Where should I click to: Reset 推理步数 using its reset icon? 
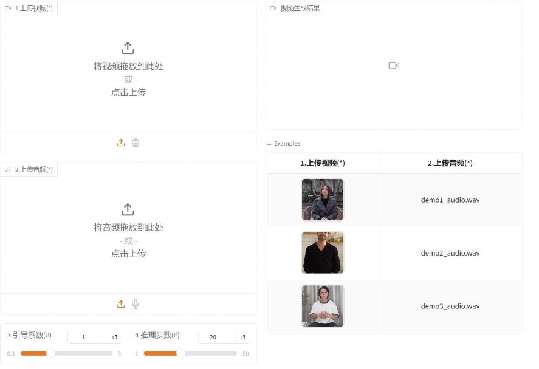tap(242, 336)
